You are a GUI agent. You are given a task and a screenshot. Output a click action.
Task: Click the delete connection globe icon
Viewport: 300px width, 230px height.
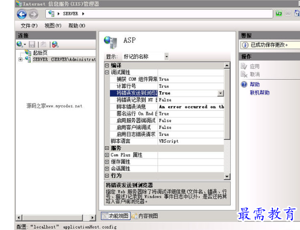55,44
